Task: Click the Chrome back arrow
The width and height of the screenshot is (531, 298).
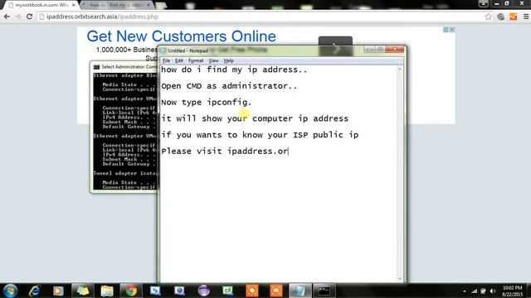Action: pos(7,17)
